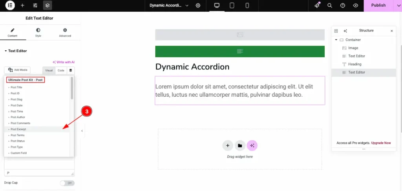The image size is (402, 191).
Task: Click the Upgrade Now link
Action: 381,143
